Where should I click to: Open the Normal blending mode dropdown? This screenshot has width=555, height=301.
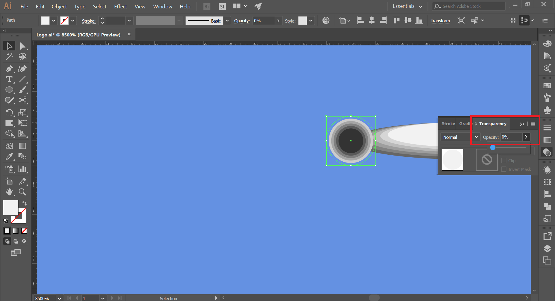click(460, 137)
